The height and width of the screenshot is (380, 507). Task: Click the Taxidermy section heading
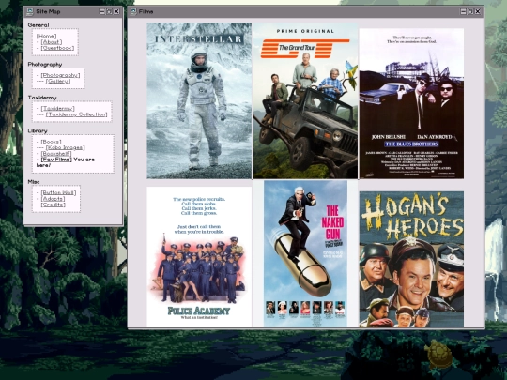click(x=42, y=98)
